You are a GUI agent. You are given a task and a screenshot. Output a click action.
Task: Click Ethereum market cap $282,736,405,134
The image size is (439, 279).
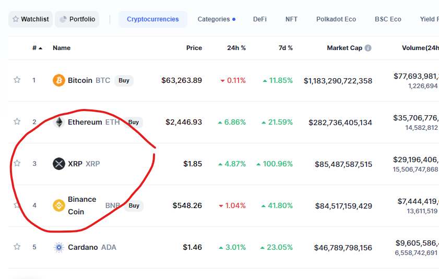click(340, 123)
